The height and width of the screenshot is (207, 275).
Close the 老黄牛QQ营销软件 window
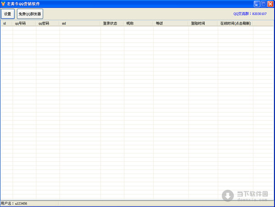click(270, 4)
